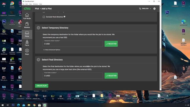190x107 pixels.
Task: Click the scrollbar up arrow in Chia
Action: (161, 6)
